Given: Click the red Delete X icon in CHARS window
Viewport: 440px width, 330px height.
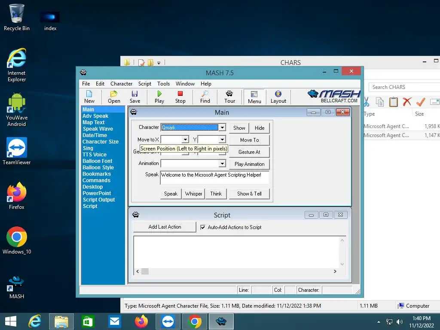Looking at the screenshot, I should pyautogui.click(x=407, y=101).
